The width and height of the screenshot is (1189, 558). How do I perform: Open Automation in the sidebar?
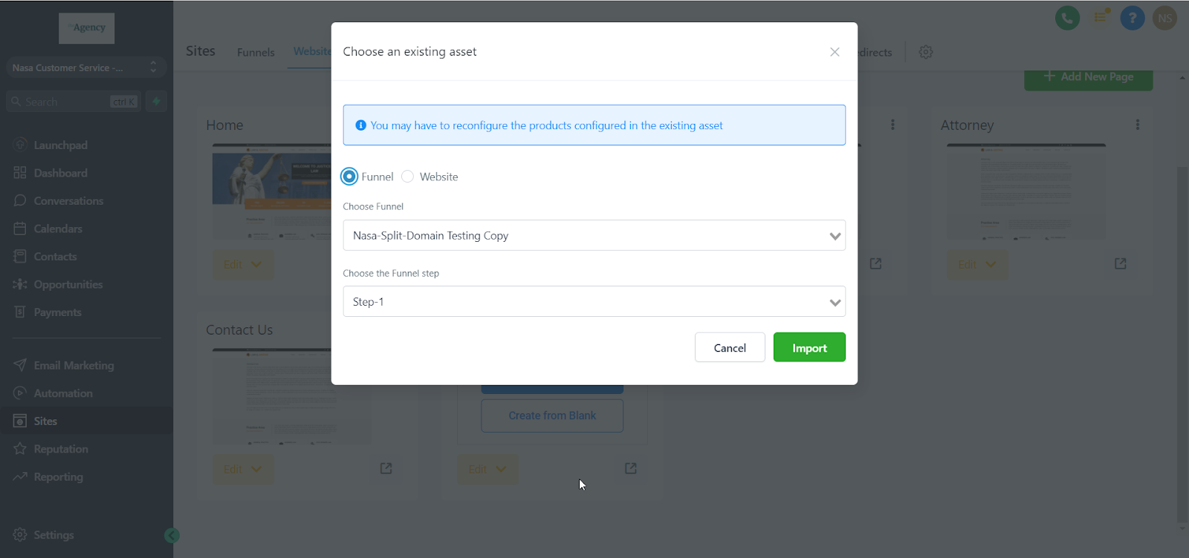pos(63,393)
